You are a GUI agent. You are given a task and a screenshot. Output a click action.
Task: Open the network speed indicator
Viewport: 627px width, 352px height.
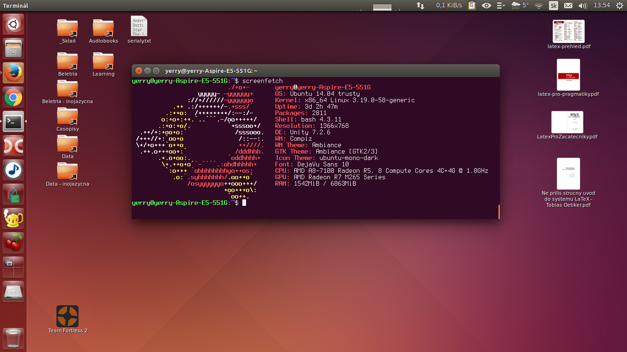click(x=439, y=5)
